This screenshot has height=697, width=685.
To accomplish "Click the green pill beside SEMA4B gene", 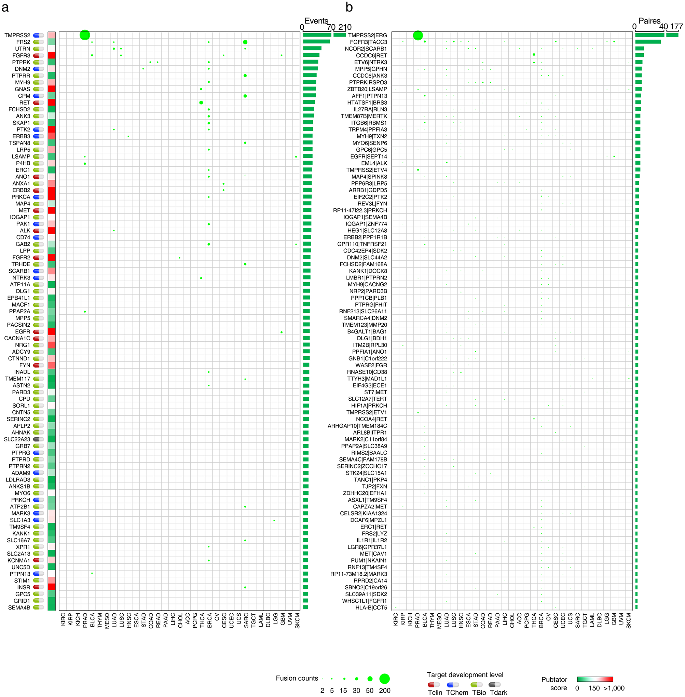I will (x=39, y=608).
